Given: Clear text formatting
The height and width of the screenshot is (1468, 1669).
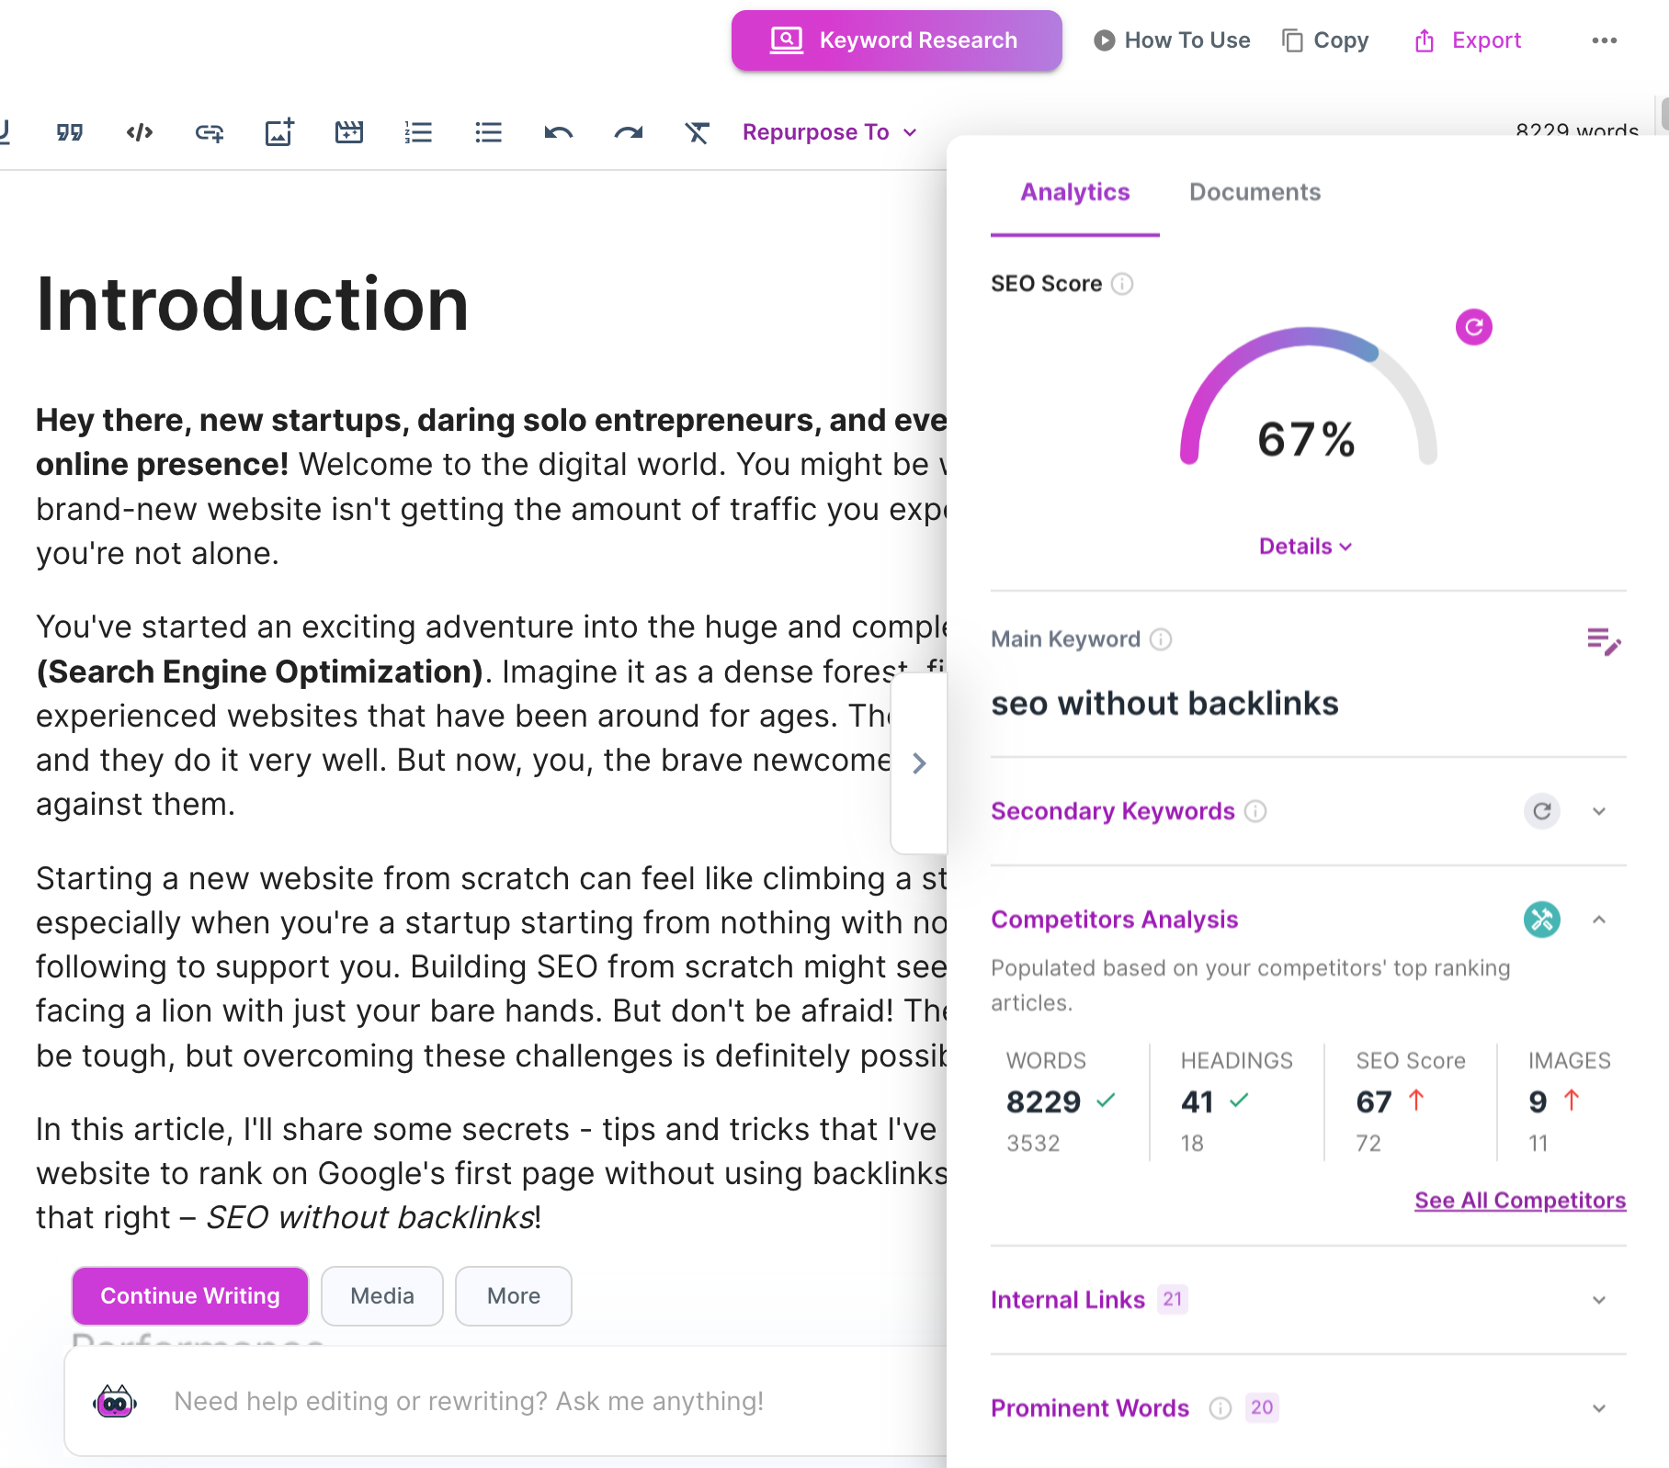Looking at the screenshot, I should (698, 131).
